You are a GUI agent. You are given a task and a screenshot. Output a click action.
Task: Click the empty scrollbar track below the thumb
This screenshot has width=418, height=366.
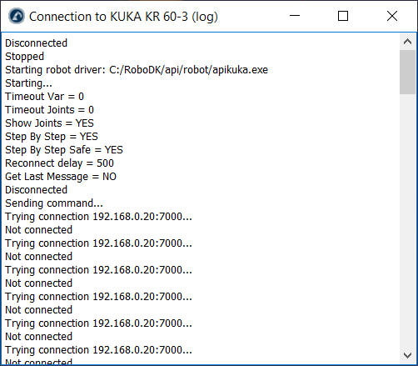coord(407,221)
